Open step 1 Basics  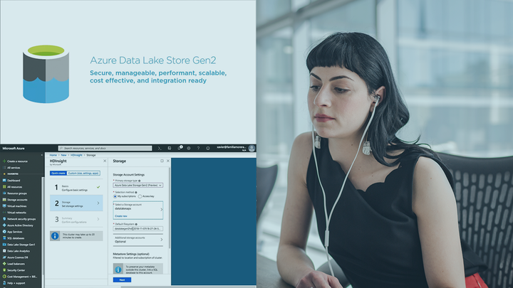[x=76, y=188]
